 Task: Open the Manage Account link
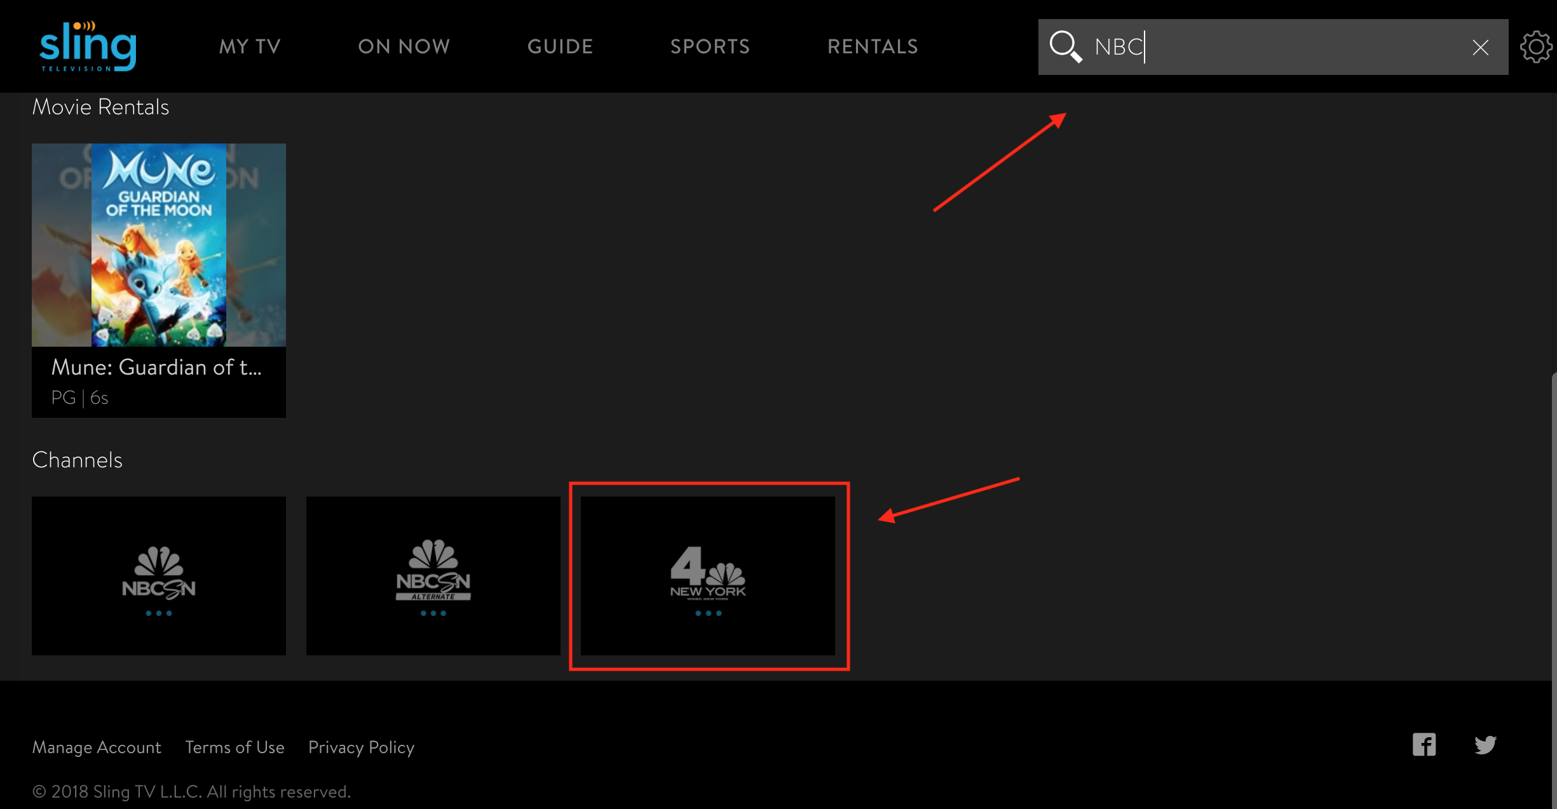click(x=97, y=747)
